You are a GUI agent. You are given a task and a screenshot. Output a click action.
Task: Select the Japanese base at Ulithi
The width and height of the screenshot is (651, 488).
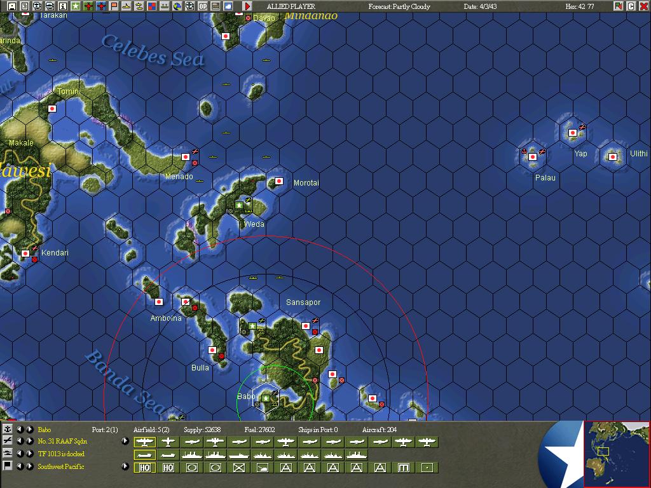tap(612, 156)
